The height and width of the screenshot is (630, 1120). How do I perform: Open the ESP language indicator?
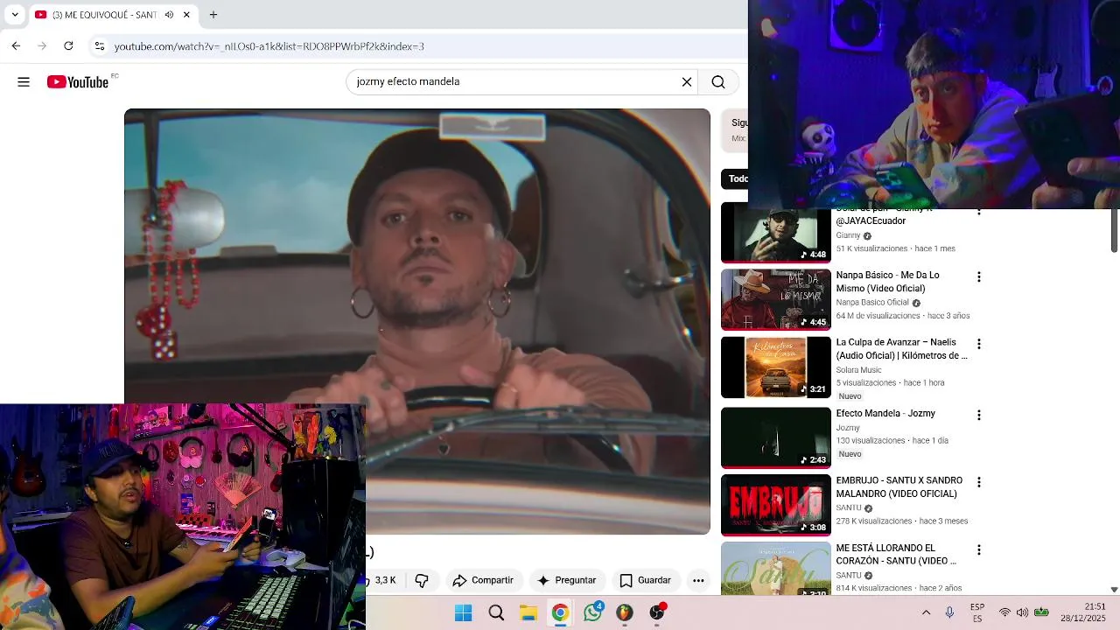[x=977, y=612]
